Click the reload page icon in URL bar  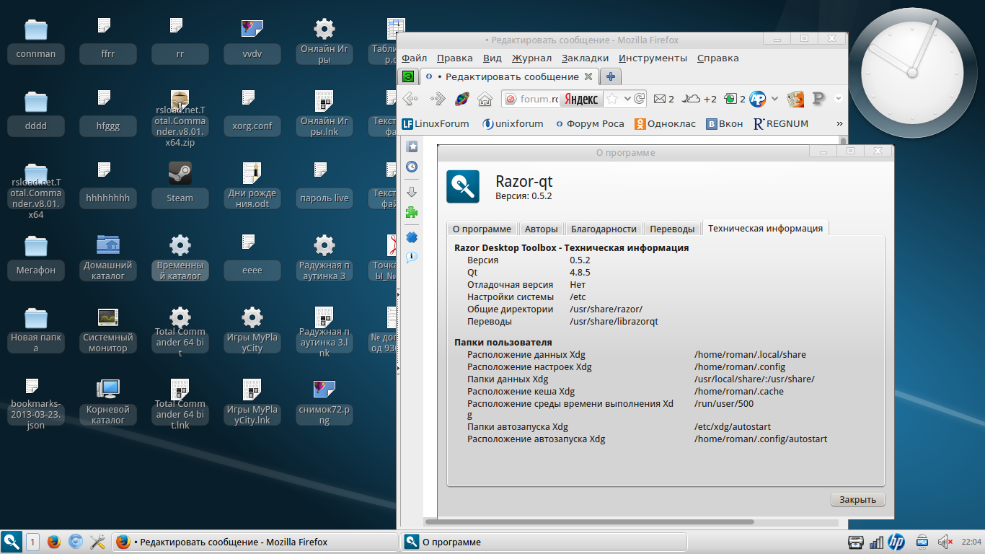pyautogui.click(x=639, y=99)
